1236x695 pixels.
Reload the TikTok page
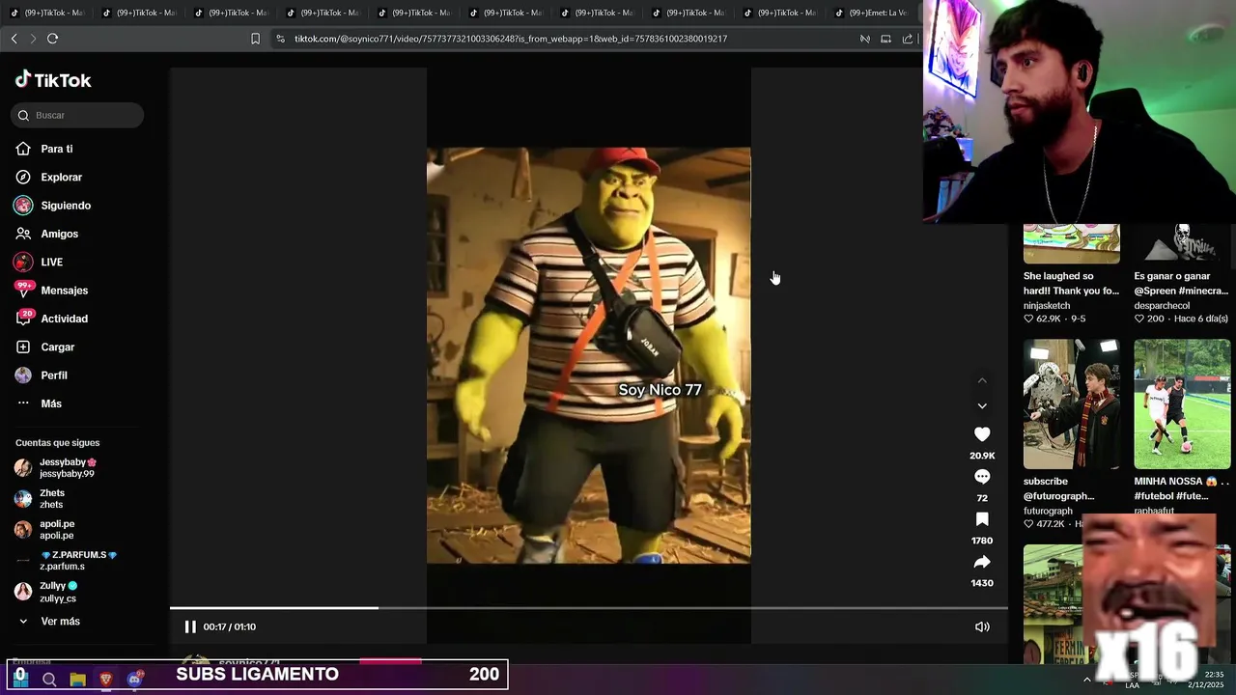52,39
